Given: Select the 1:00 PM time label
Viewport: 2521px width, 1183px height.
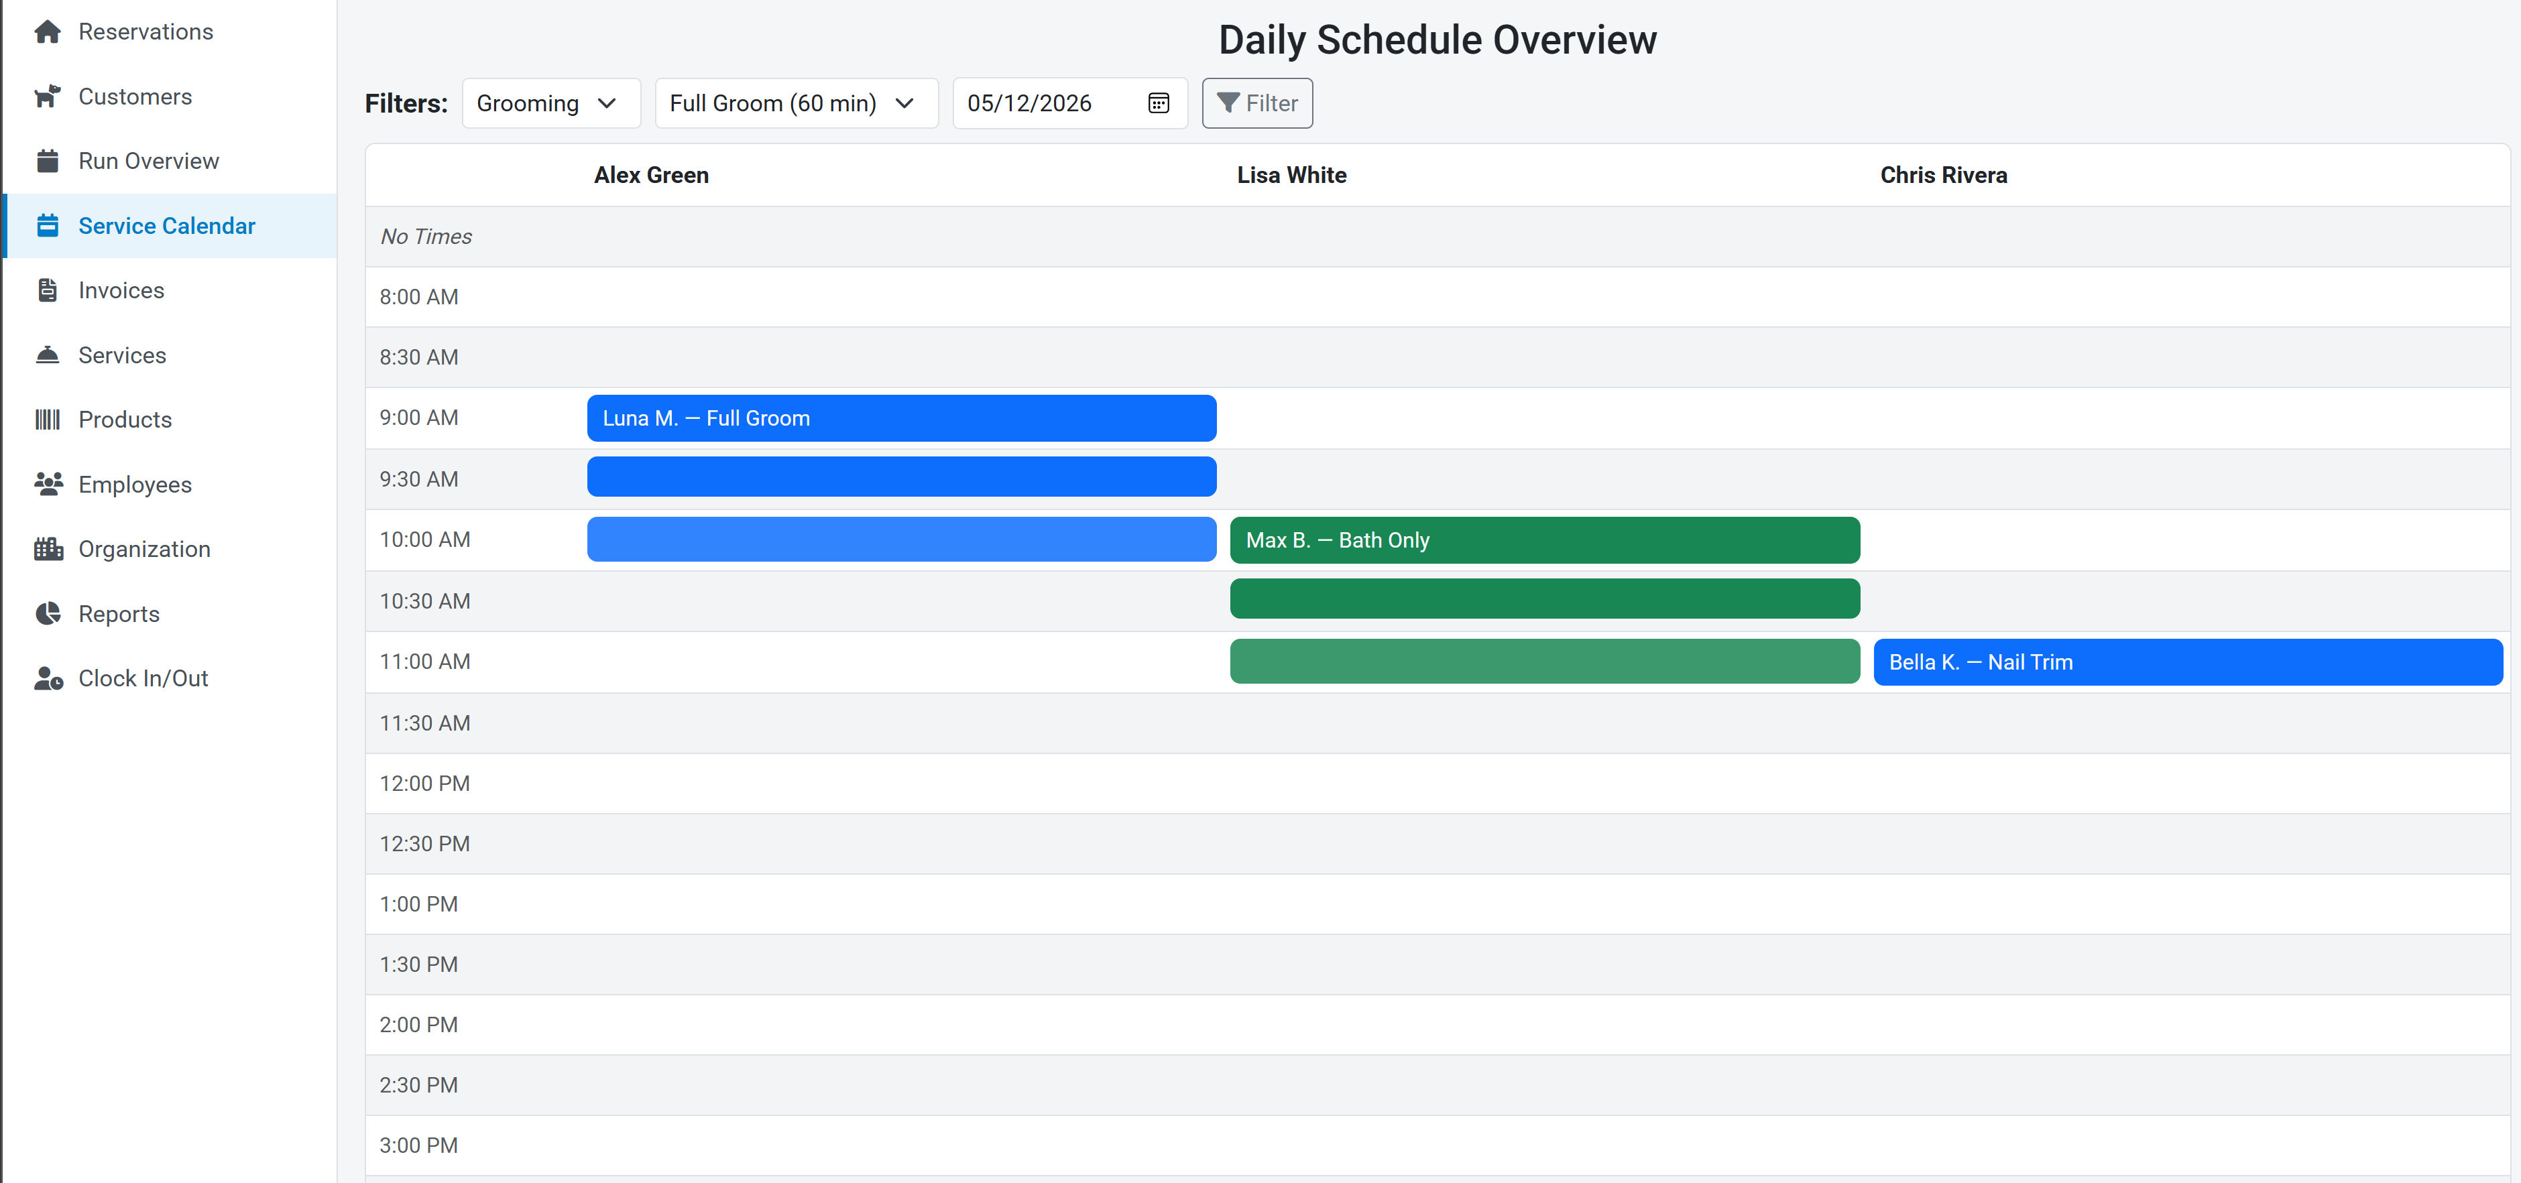Looking at the screenshot, I should pyautogui.click(x=419, y=905).
